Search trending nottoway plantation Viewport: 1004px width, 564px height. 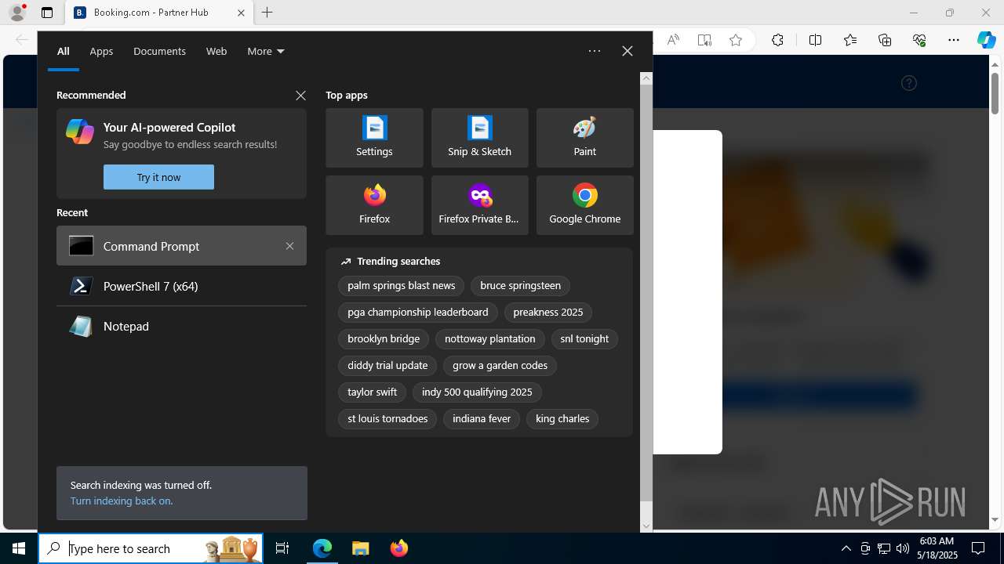[x=489, y=339]
